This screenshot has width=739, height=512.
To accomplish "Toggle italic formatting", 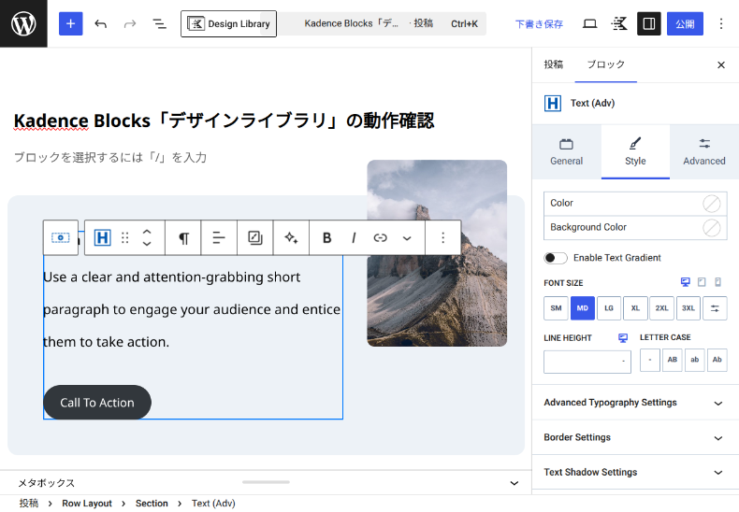I will (354, 237).
